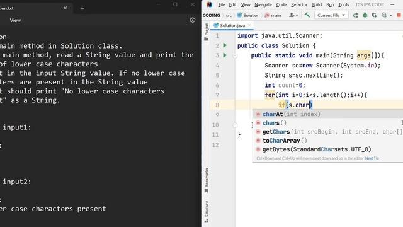Open Notepad settings gear icon
Viewport: 403px width, 227px height.
point(193,20)
